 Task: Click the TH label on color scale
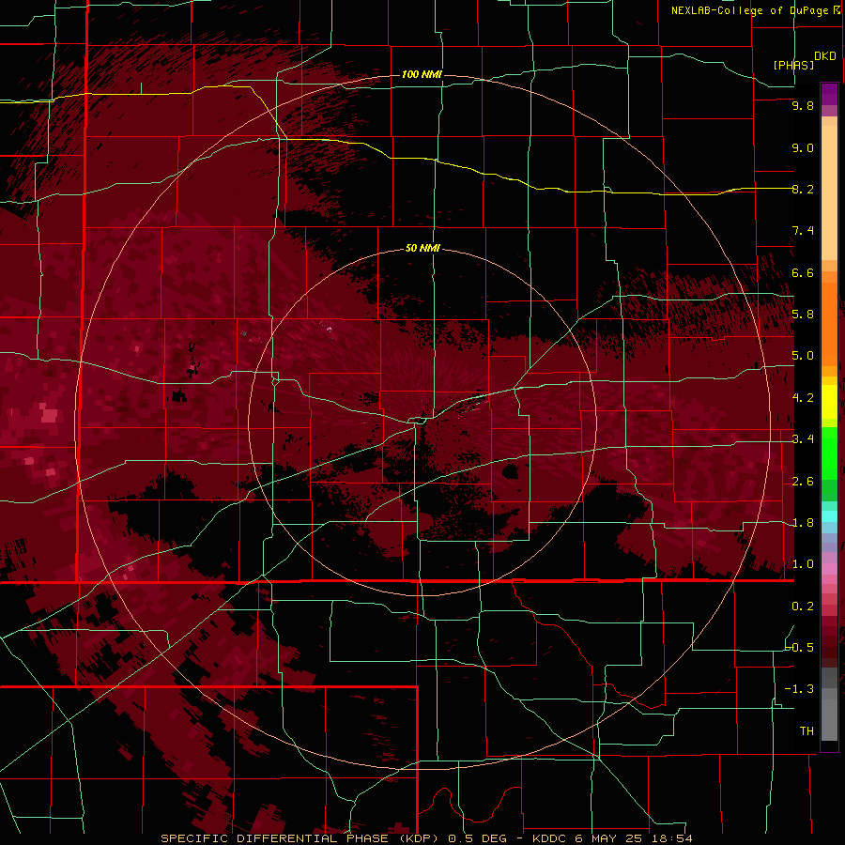tap(807, 731)
